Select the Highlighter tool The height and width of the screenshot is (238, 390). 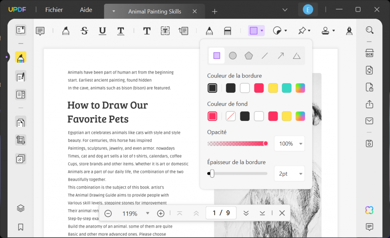pos(66,30)
